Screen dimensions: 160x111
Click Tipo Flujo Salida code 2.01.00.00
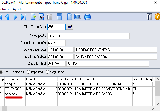(60, 57)
